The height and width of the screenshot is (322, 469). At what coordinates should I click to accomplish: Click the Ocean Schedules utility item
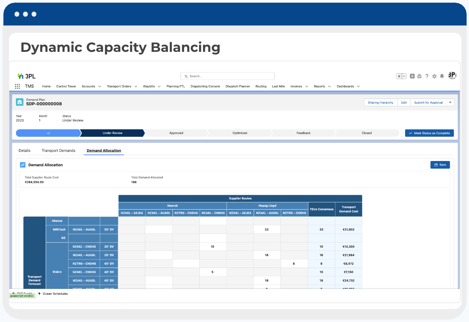[x=53, y=294]
